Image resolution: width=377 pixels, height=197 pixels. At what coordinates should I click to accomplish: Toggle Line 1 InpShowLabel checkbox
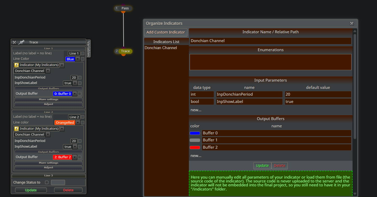pyautogui.click(x=80, y=83)
